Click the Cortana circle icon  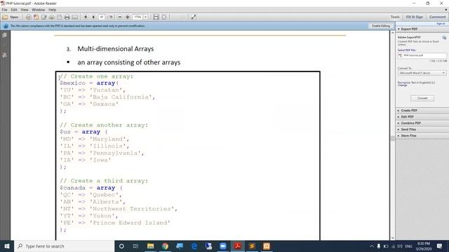pos(121,246)
